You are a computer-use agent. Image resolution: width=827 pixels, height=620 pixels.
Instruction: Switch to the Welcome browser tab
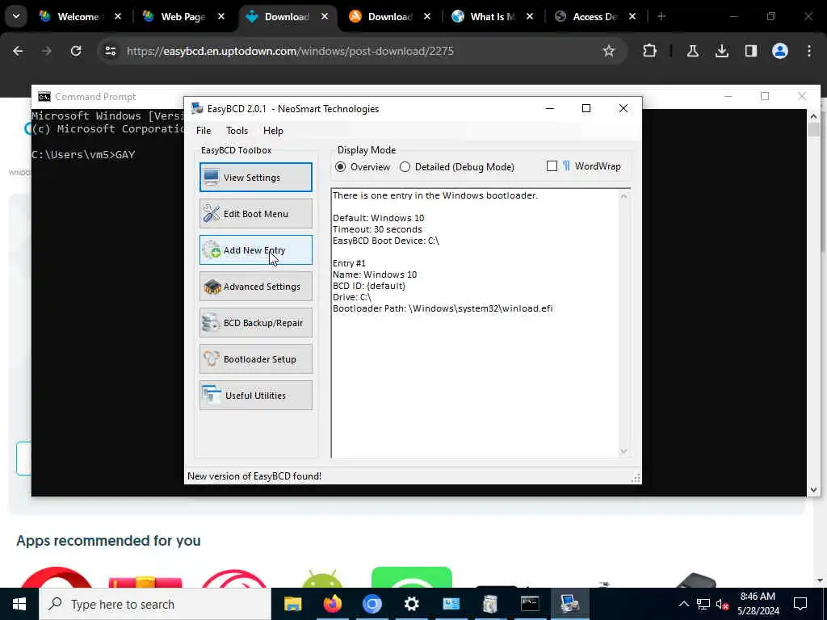point(78,16)
